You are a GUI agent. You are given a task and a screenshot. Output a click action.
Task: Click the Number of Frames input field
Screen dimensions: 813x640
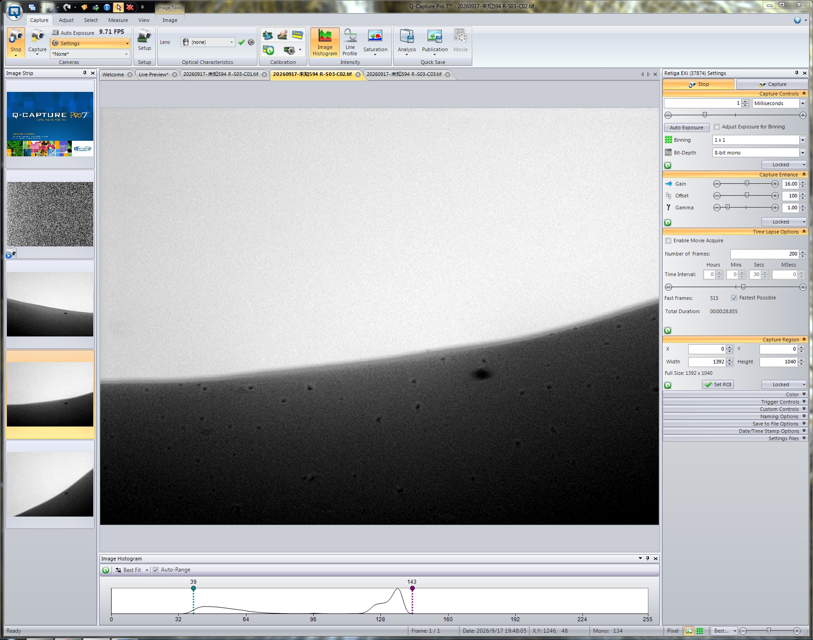click(764, 254)
